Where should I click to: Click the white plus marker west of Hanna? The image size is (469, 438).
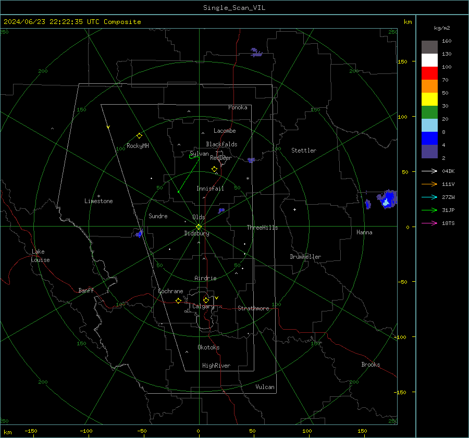pos(294,209)
